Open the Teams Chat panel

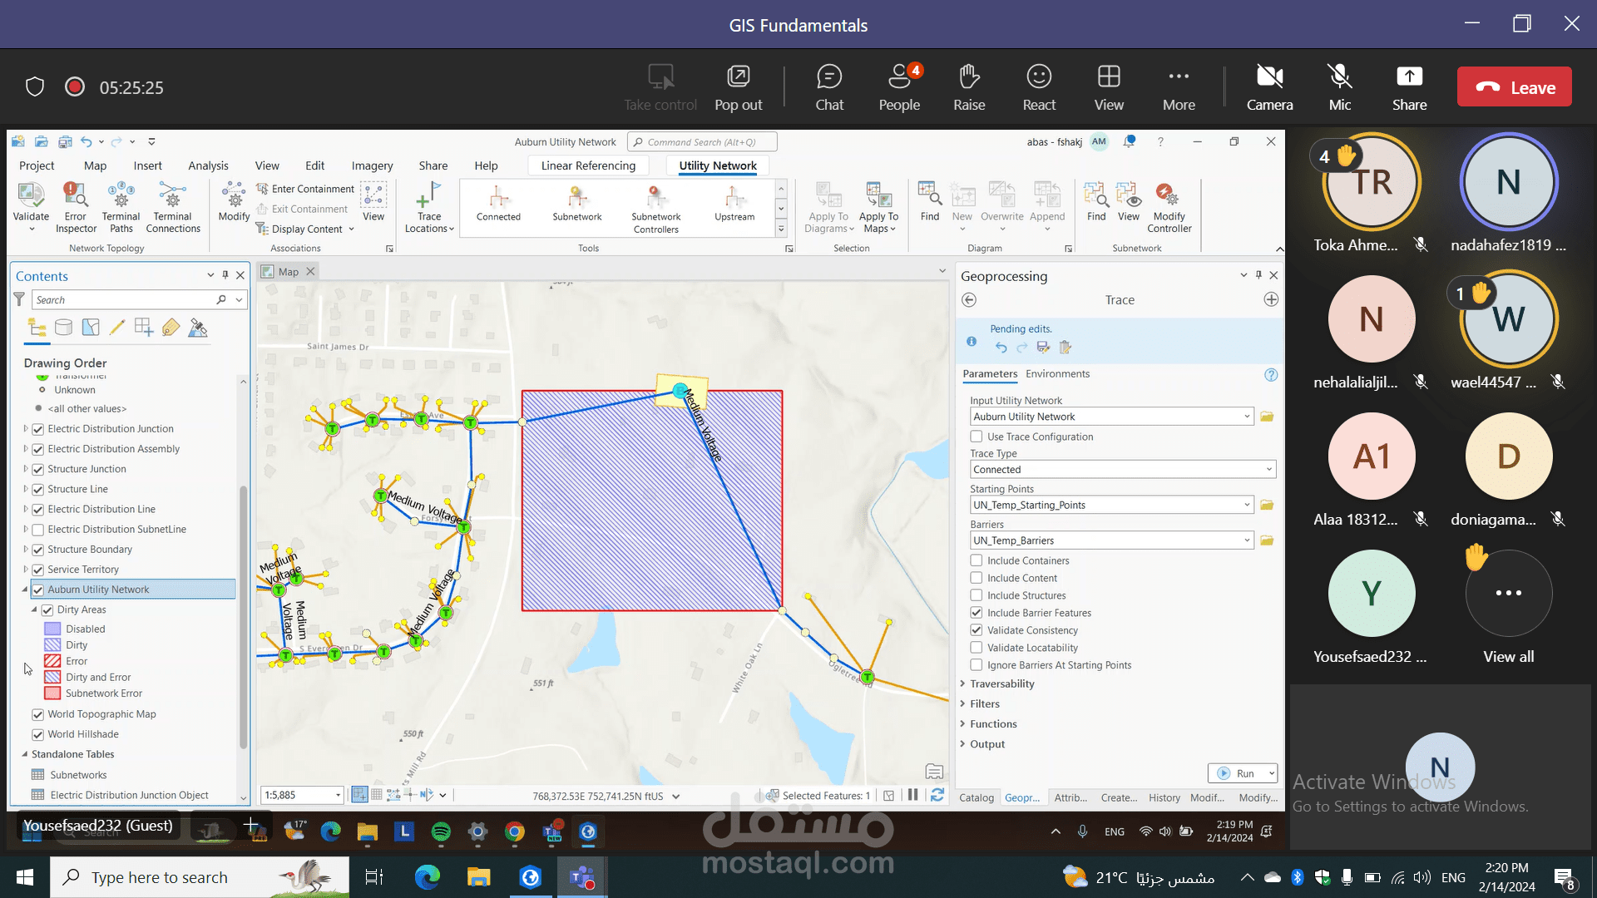point(829,87)
